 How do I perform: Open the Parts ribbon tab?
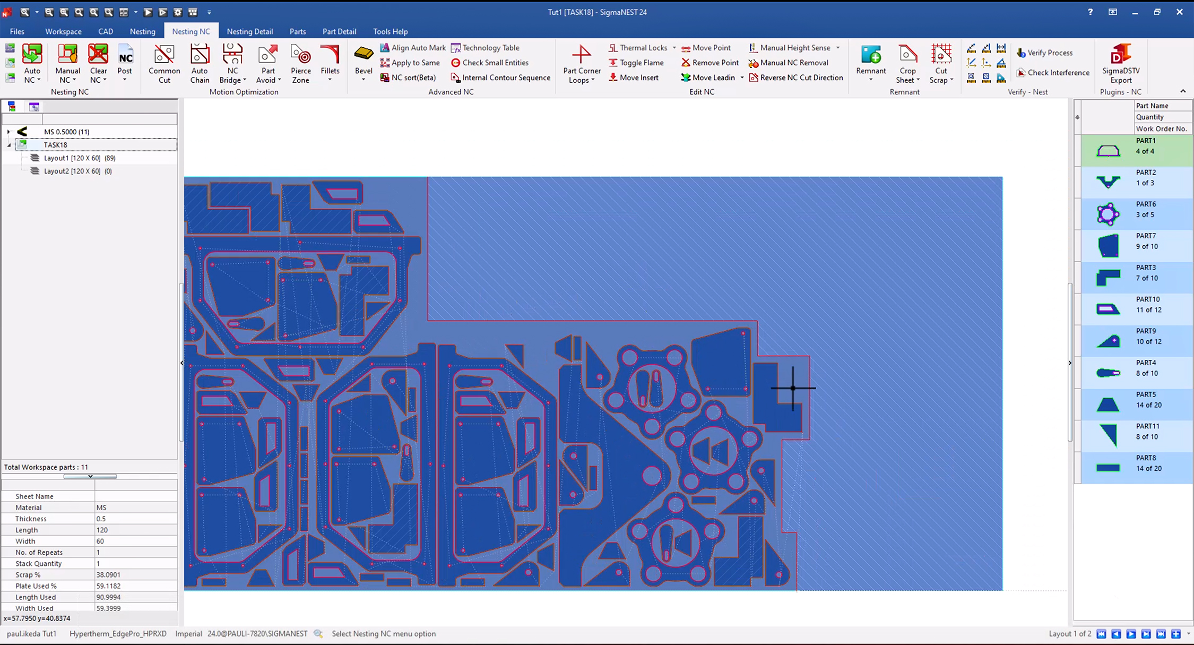(x=297, y=31)
